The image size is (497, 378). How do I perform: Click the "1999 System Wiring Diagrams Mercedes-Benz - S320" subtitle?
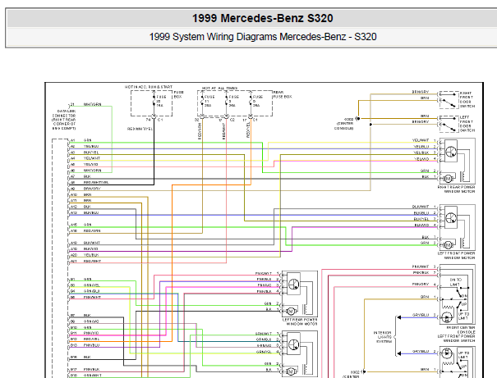(263, 37)
